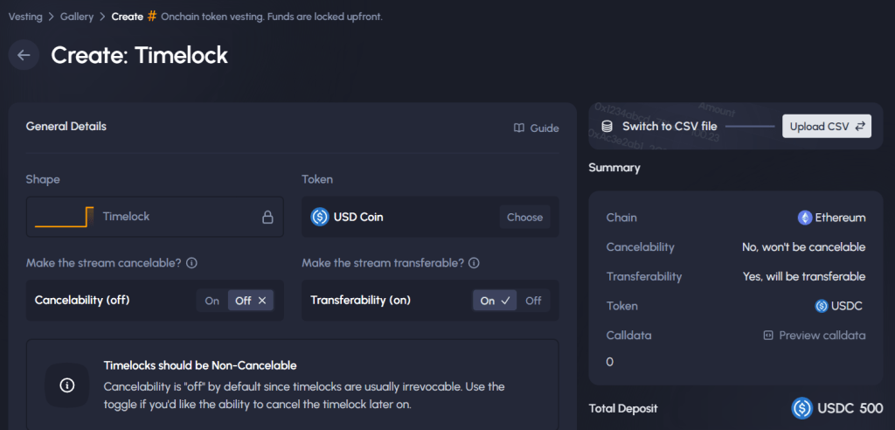
Task: Click the database icon near Switch to CSV
Action: pos(607,126)
